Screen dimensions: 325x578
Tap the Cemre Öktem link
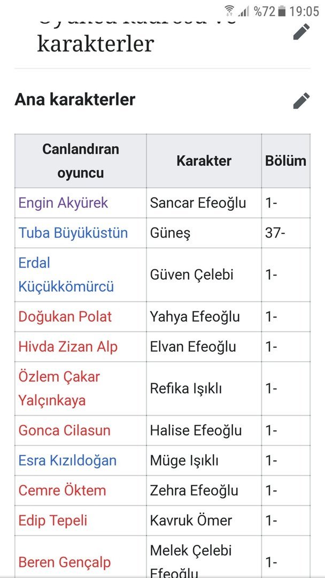click(x=62, y=490)
